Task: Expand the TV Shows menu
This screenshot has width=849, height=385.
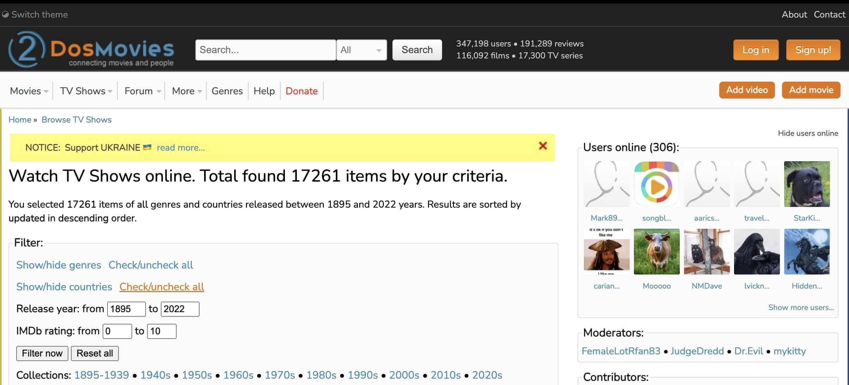Action: [x=86, y=91]
